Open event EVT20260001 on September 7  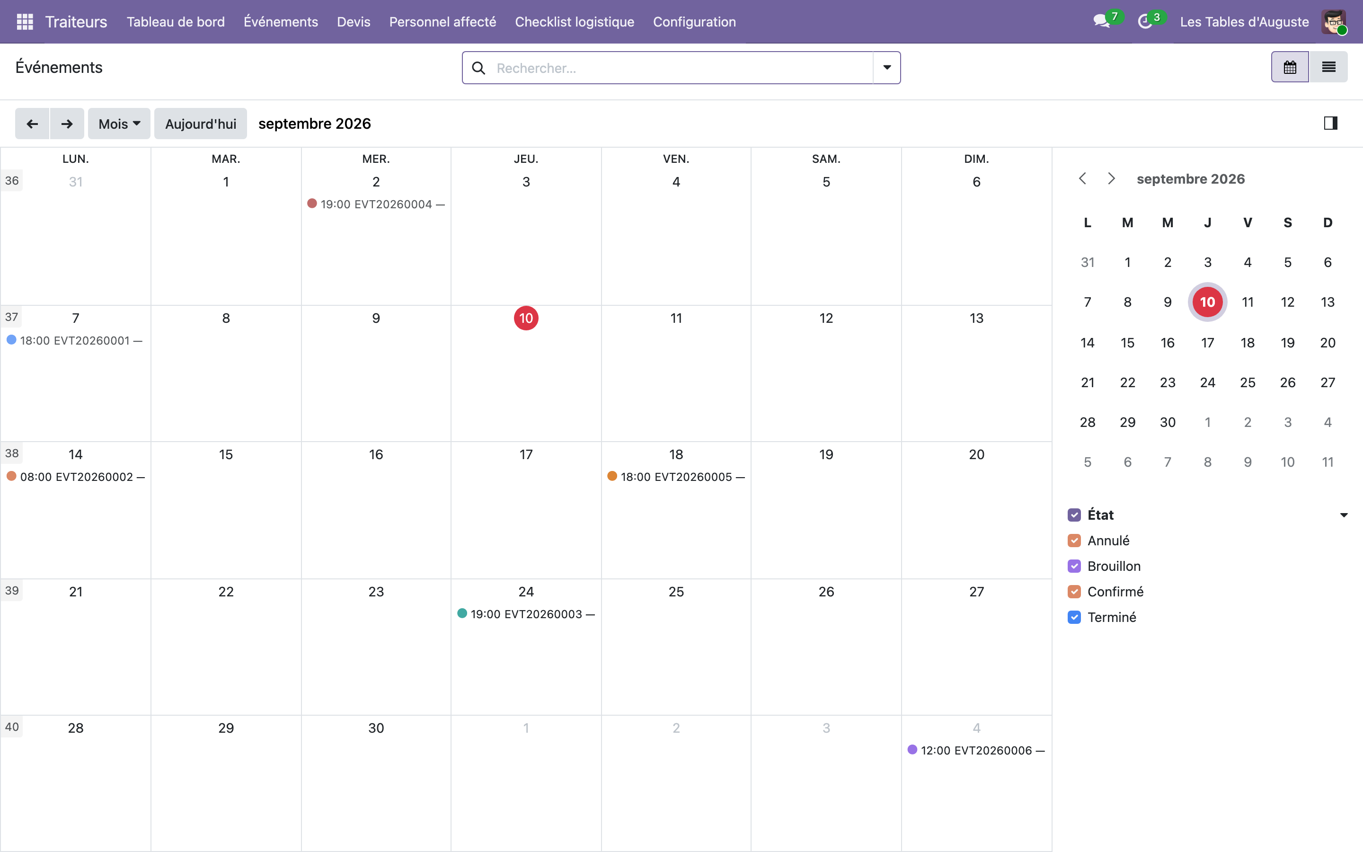point(75,340)
